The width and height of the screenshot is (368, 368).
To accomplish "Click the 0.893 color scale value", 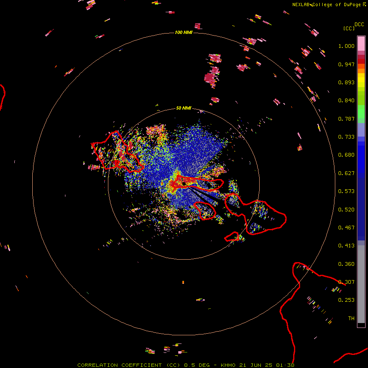I will pos(346,82).
